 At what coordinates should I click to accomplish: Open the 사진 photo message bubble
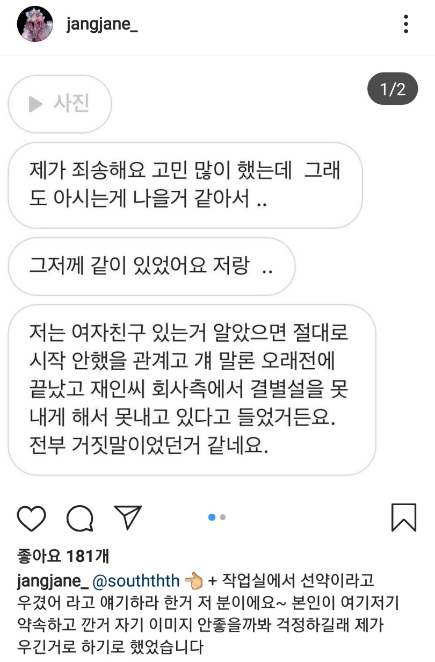60,104
